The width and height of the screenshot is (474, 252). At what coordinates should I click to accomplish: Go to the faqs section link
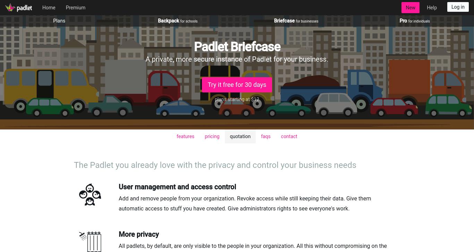pyautogui.click(x=266, y=136)
